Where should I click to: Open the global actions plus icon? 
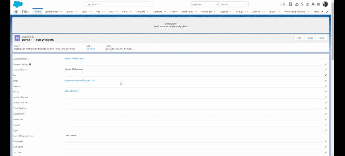click(290, 4)
